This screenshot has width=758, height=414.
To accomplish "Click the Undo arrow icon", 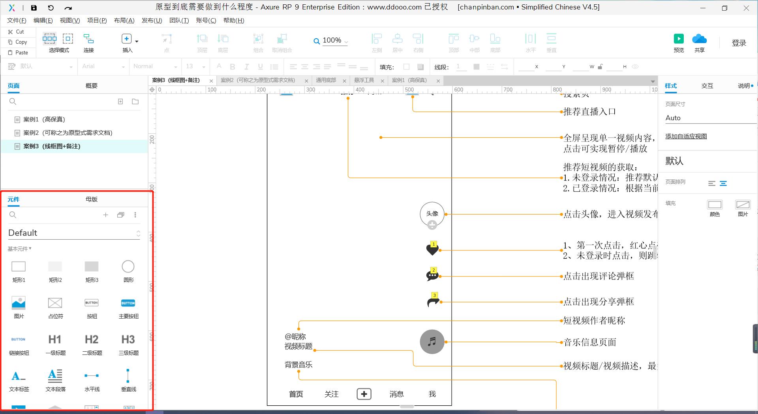I will point(51,7).
